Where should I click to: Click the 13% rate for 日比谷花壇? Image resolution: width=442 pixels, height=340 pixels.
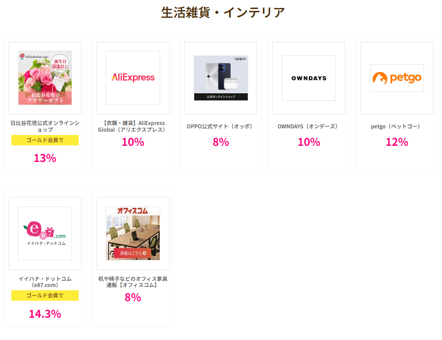click(45, 158)
